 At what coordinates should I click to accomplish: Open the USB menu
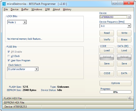coord(48,9)
